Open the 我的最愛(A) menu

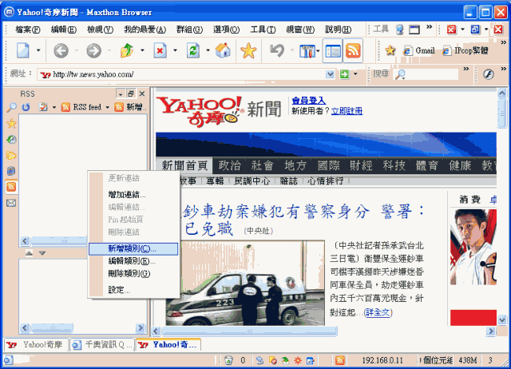[x=145, y=30]
